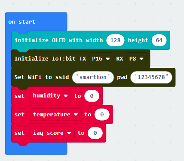The image size is (184, 161).
Task: Click the iaq_score value field 0
Action: coord(95,133)
